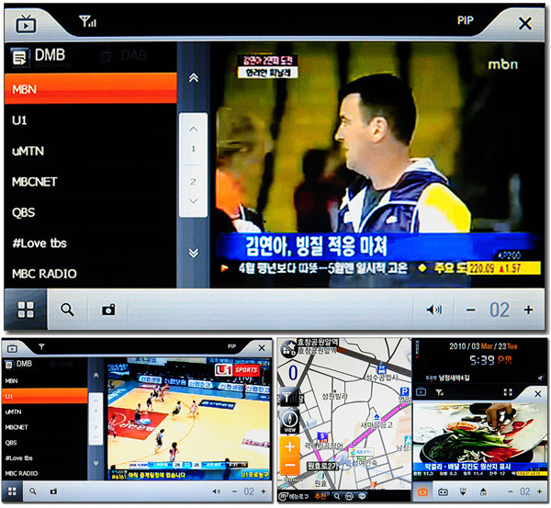Tap antenna icon on small U1 Sports screen
The width and height of the screenshot is (551, 508).
click(41, 347)
